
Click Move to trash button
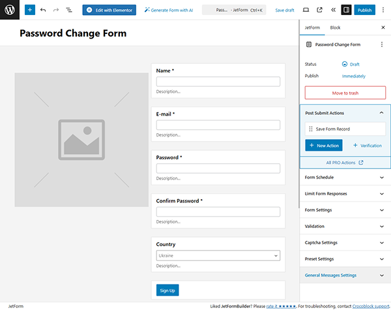[345, 93]
